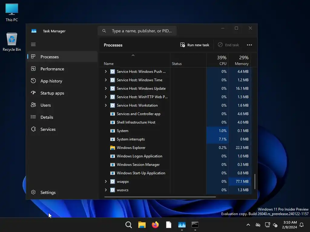Click the System interrupts process icon

[113, 139]
